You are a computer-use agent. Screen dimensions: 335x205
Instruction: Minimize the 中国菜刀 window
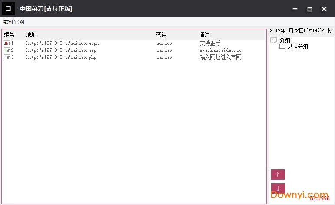[295, 9]
